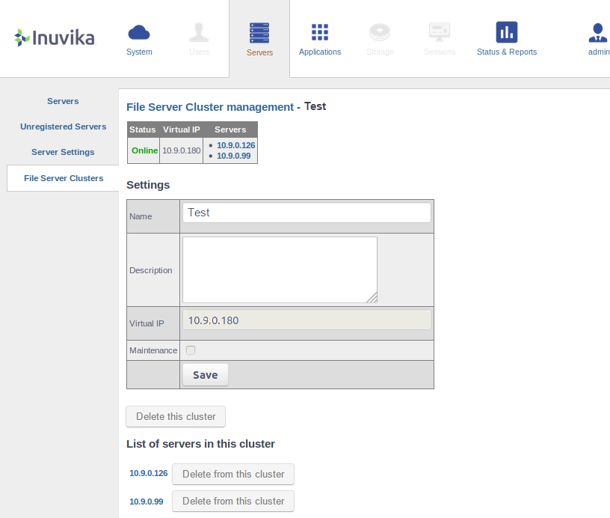Open File Server Clusters in sidebar
The height and width of the screenshot is (518, 610).
[64, 178]
